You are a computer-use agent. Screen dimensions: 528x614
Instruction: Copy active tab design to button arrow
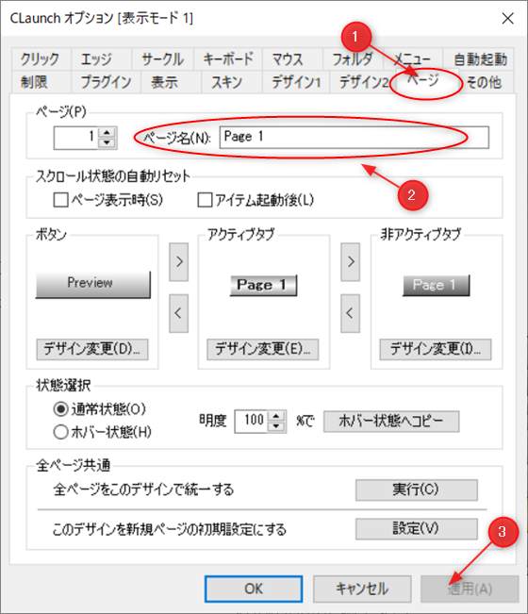[179, 313]
